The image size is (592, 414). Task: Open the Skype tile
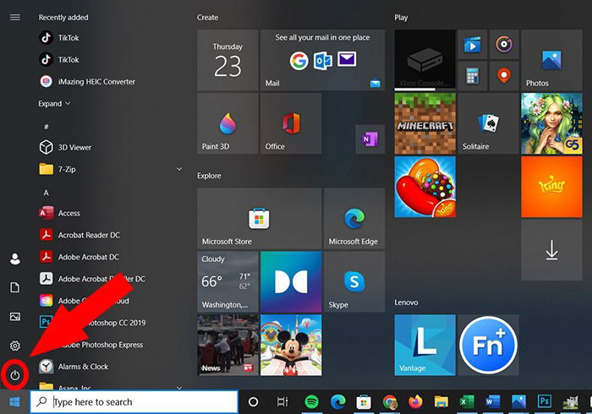[x=354, y=281]
